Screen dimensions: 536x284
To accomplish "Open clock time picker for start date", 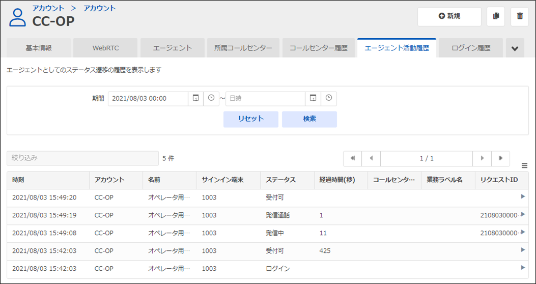I will pyautogui.click(x=211, y=99).
